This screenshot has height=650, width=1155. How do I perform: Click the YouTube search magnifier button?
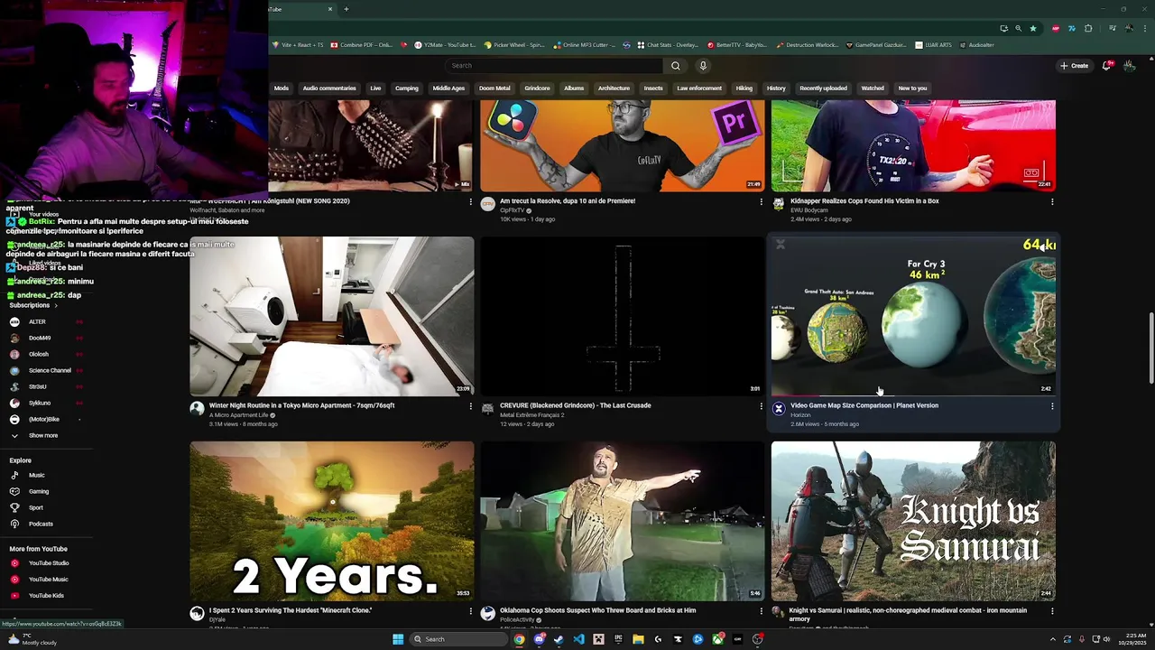(675, 65)
